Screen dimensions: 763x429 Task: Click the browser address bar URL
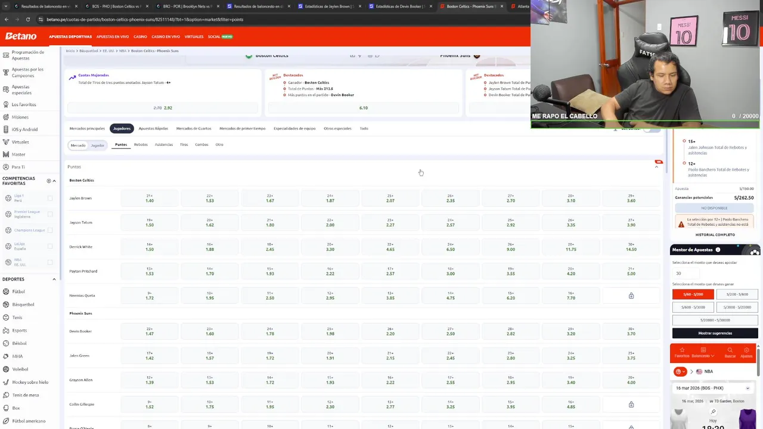(x=145, y=19)
